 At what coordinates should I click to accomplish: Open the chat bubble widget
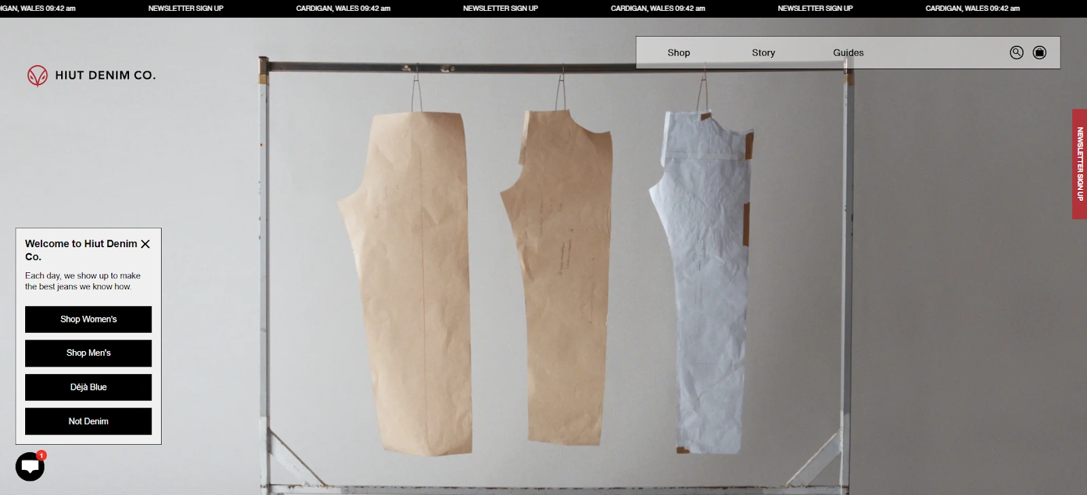tap(30, 466)
